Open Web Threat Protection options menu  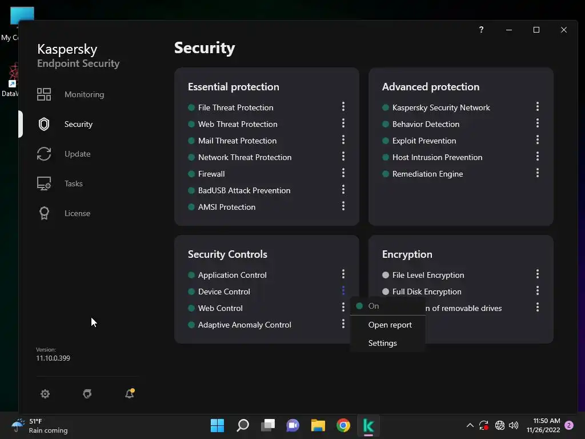click(343, 123)
